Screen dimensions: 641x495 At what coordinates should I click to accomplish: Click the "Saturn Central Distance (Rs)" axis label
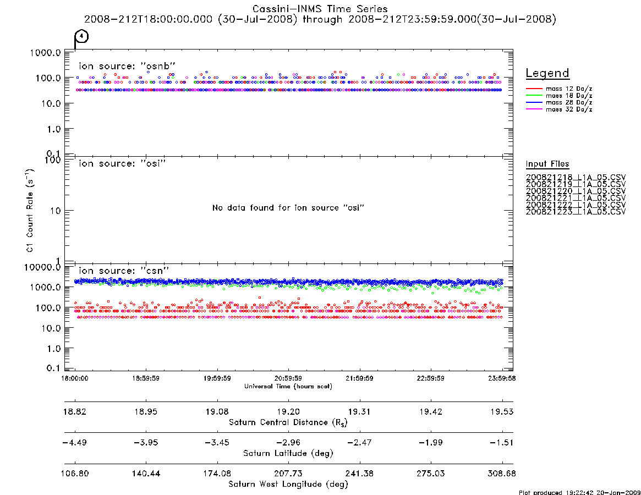[x=288, y=422]
